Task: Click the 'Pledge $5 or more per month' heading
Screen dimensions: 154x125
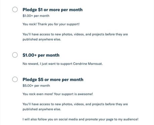Action: tap(53, 80)
